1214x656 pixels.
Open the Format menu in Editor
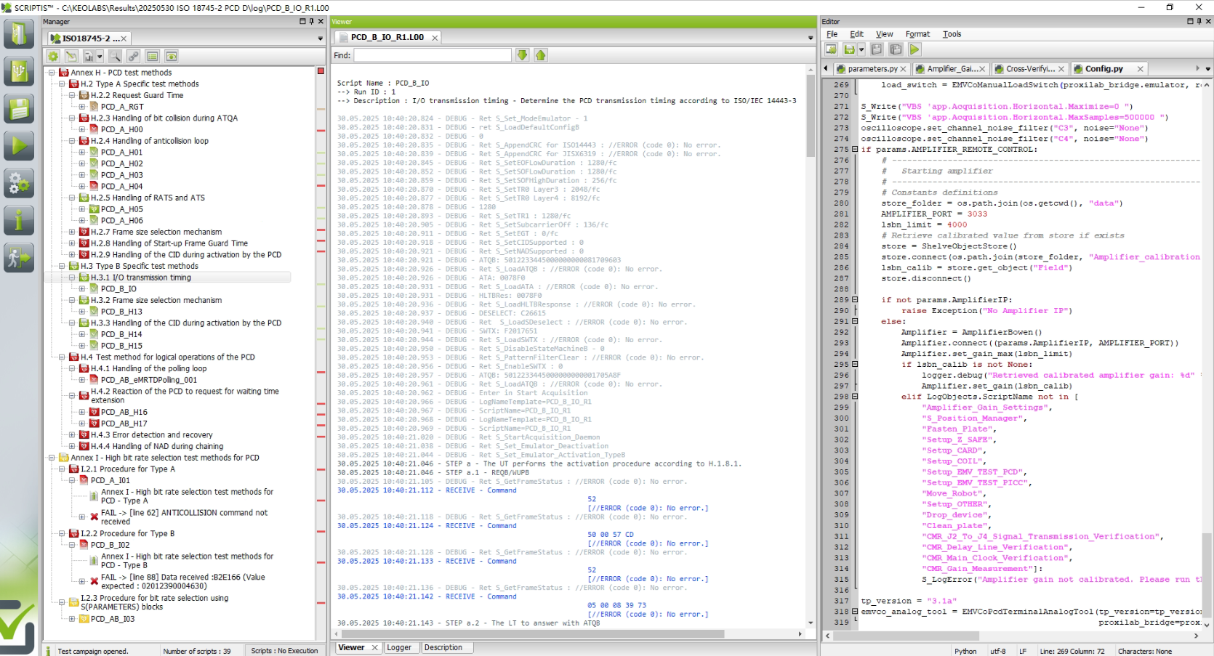coord(917,34)
